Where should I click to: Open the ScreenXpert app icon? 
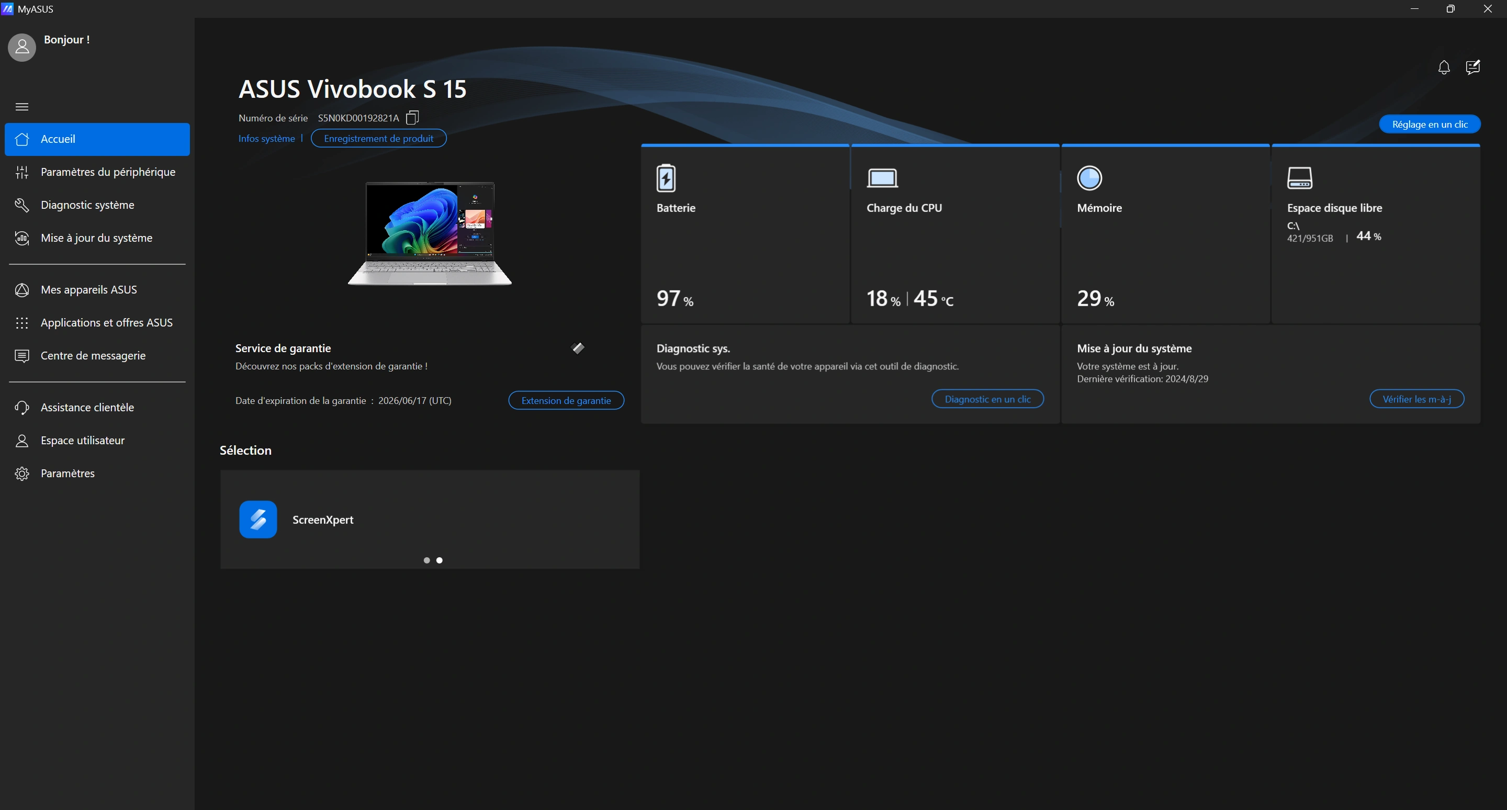[258, 520]
